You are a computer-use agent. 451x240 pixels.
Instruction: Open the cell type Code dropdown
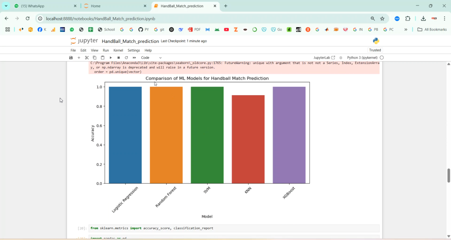pos(151,58)
